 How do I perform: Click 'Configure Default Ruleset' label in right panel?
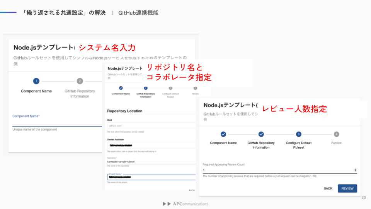point(299,145)
